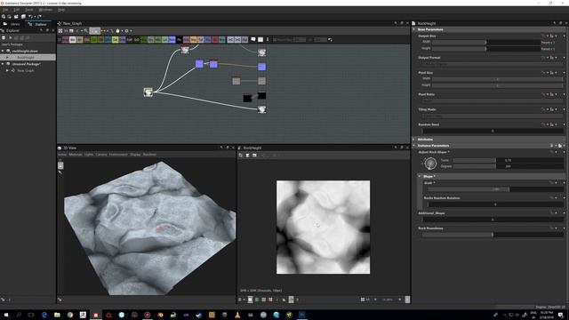
Task: Open the Camera menu in 3D View
Action: coord(101,155)
